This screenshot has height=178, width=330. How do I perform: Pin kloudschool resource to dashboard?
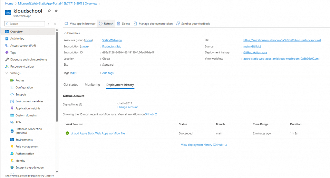(49, 11)
